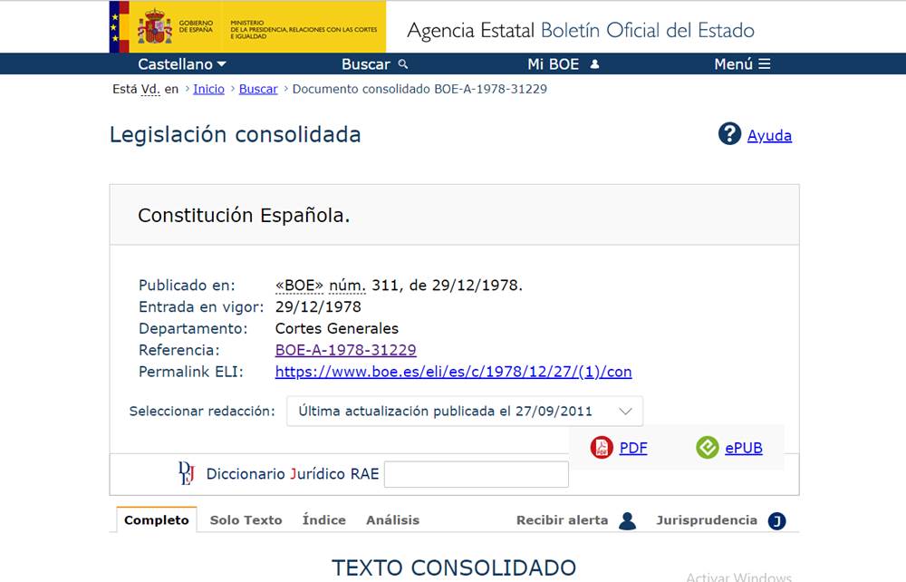Click the green ePUB icon
Screen dimensions: 906x582
(x=707, y=448)
